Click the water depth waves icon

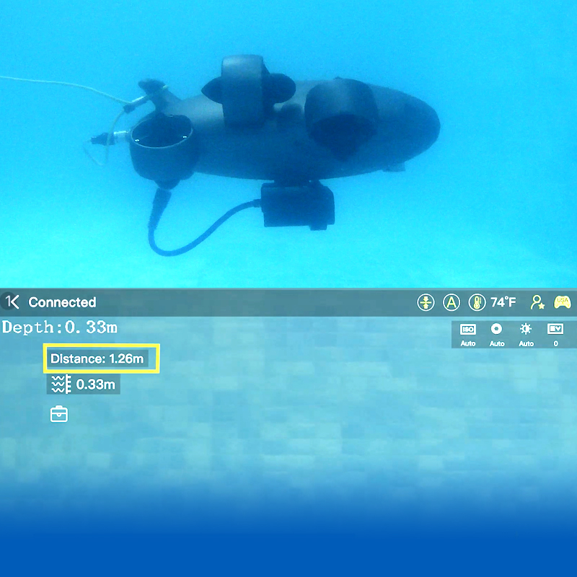[61, 384]
